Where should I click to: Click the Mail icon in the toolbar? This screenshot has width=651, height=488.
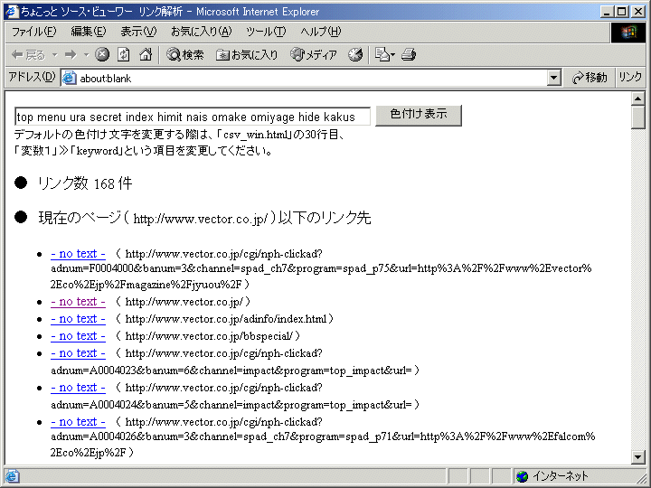click(x=382, y=54)
